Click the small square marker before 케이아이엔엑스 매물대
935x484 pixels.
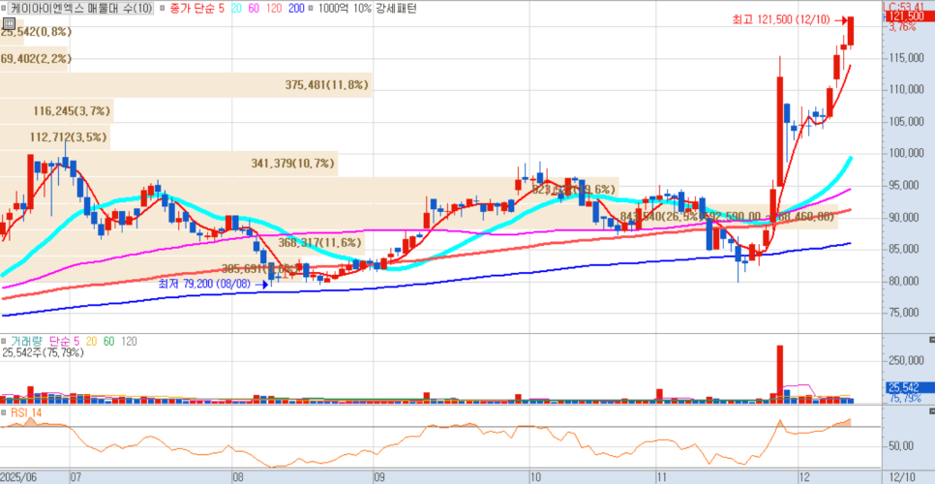coord(6,9)
